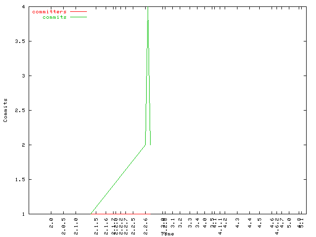This screenshot has width=316, height=237.
Task: Click the 2.1.0 version tick on x-axis
Action: (76, 224)
